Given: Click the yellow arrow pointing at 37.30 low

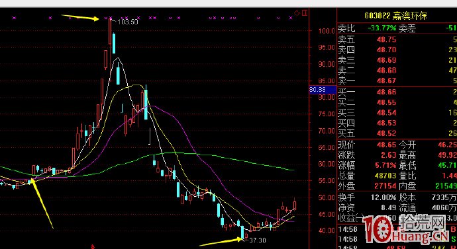Looking at the screenshot, I should point(221,242).
